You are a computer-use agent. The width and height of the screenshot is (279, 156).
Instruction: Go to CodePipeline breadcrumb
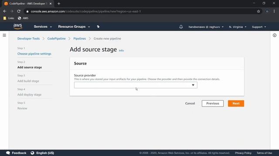coord(56,39)
